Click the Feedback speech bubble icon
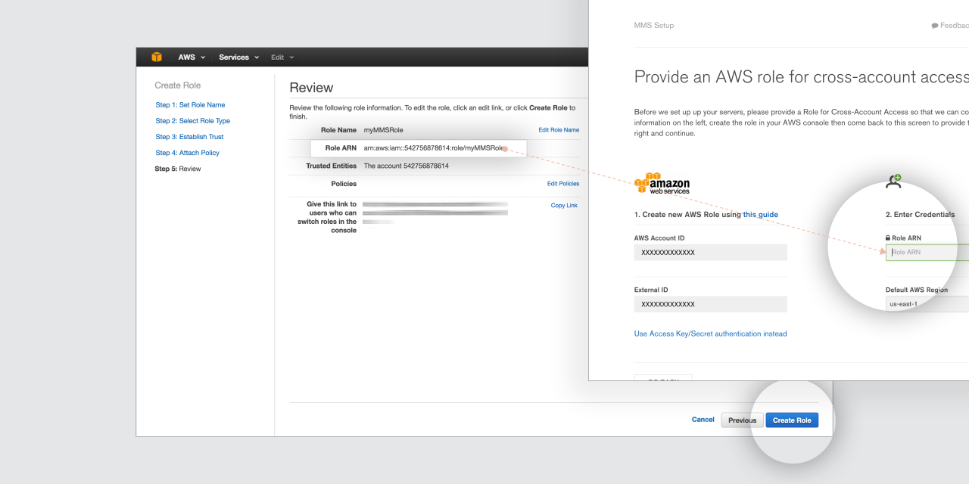Image resolution: width=969 pixels, height=484 pixels. tap(935, 26)
